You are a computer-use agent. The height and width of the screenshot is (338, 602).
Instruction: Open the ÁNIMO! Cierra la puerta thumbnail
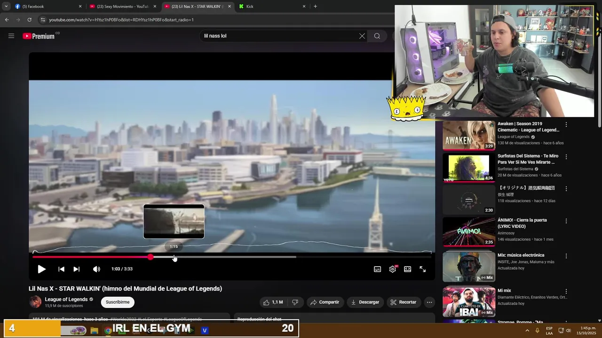468,231
